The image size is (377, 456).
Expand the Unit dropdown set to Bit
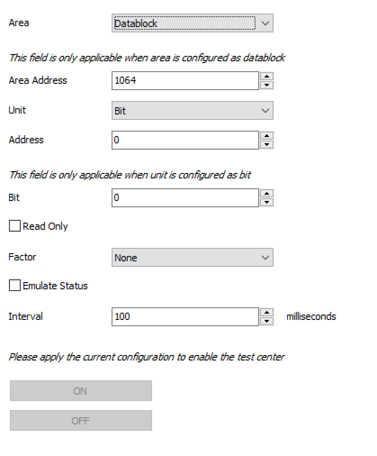tap(192, 110)
